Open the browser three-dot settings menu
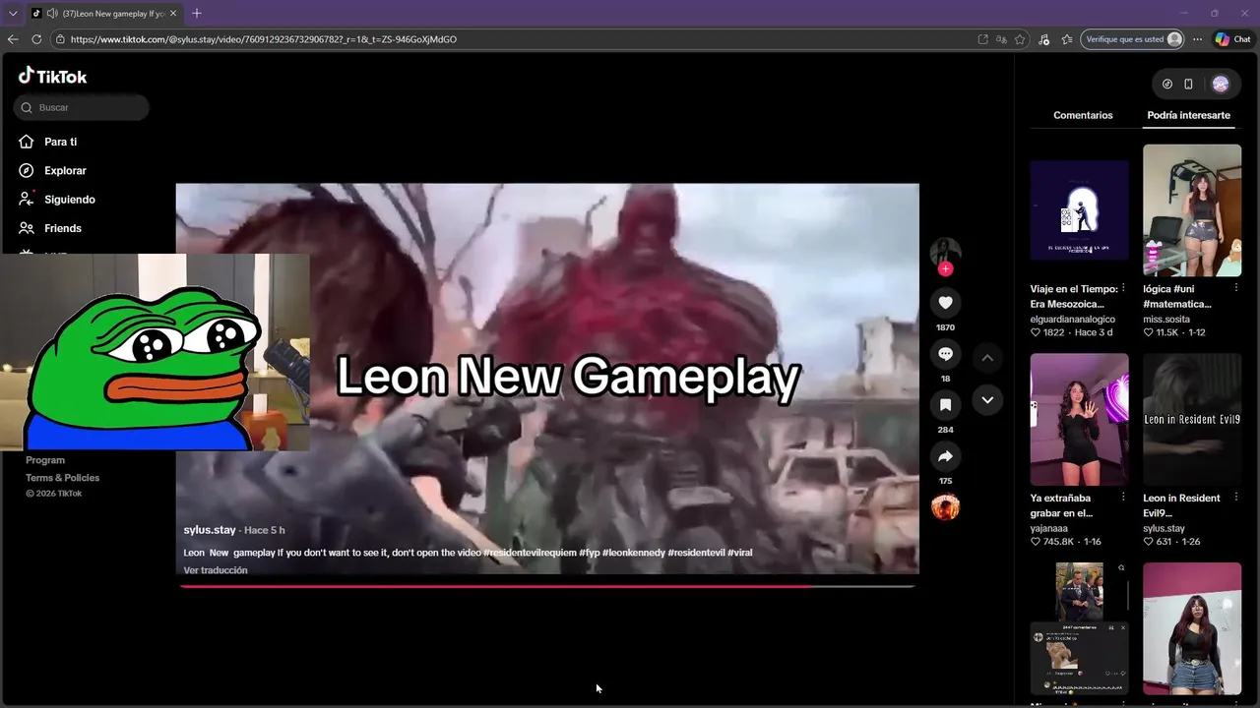This screenshot has height=708, width=1260. click(x=1197, y=39)
